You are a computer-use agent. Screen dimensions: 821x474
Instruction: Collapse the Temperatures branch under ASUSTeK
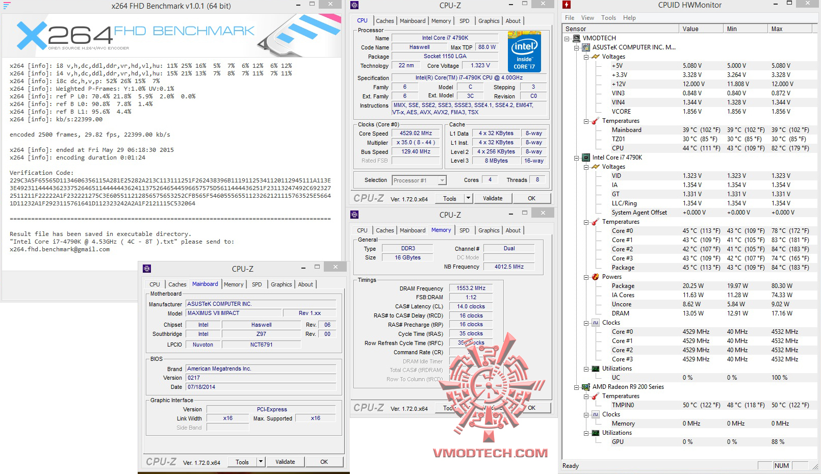tap(586, 121)
